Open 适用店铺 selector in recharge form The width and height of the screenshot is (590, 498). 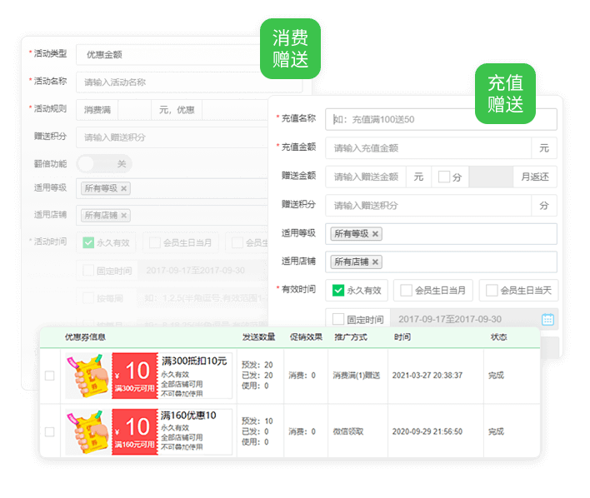coord(441,262)
